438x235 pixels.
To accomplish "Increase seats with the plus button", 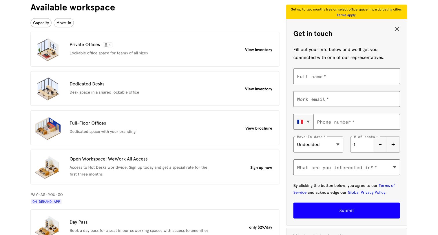I will (x=393, y=145).
